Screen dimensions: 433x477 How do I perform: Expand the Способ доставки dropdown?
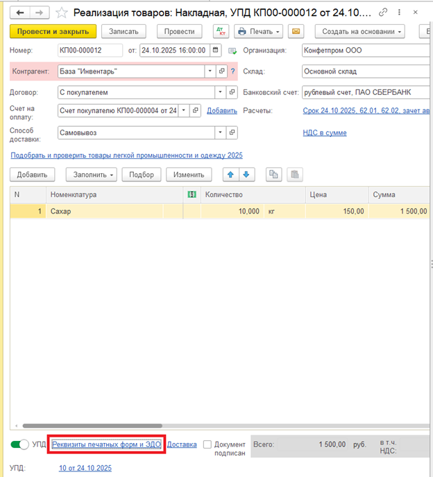220,132
